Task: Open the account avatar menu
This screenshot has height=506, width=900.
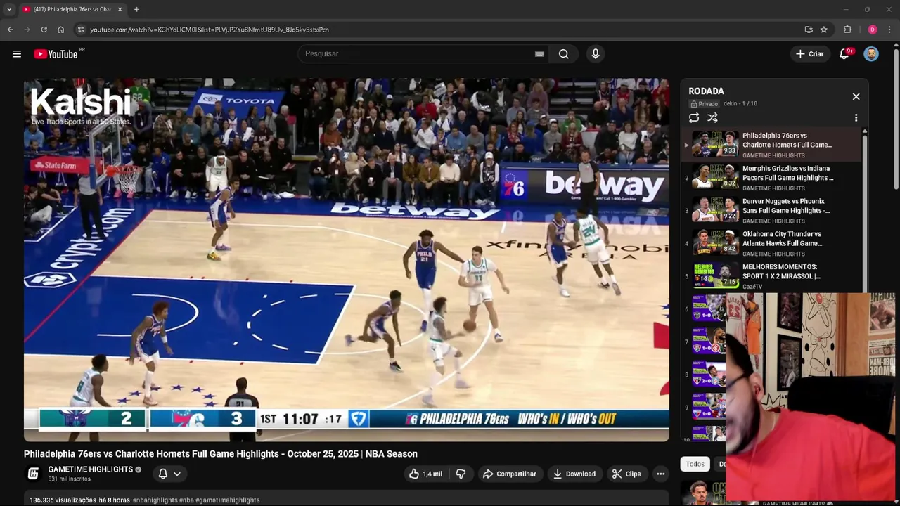Action: (x=871, y=54)
